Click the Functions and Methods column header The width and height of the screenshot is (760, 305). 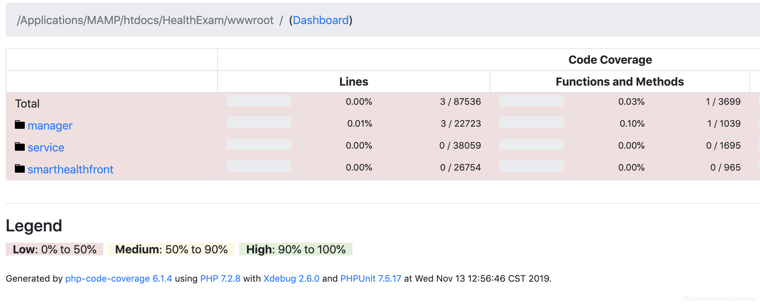coord(620,82)
